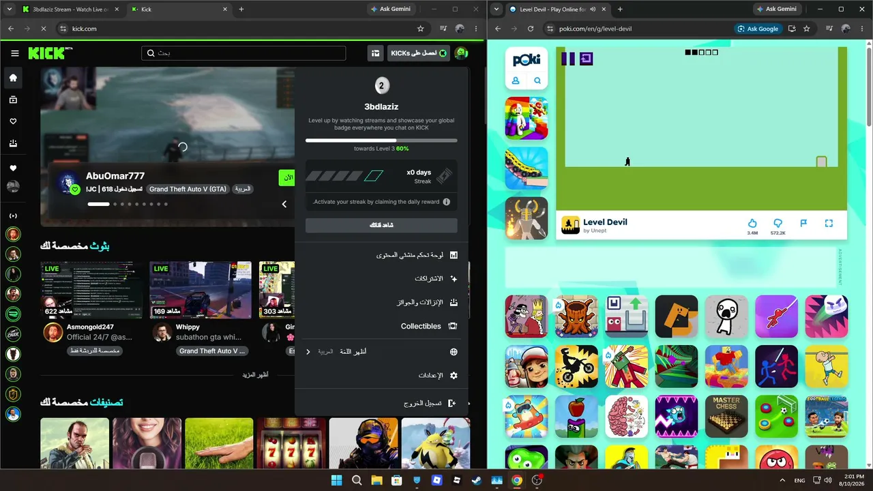Click the live broadcast signal icon in Kick sidebar

(13, 216)
